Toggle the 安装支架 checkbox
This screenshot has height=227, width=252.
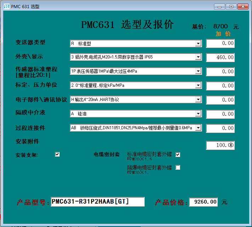[57, 154]
